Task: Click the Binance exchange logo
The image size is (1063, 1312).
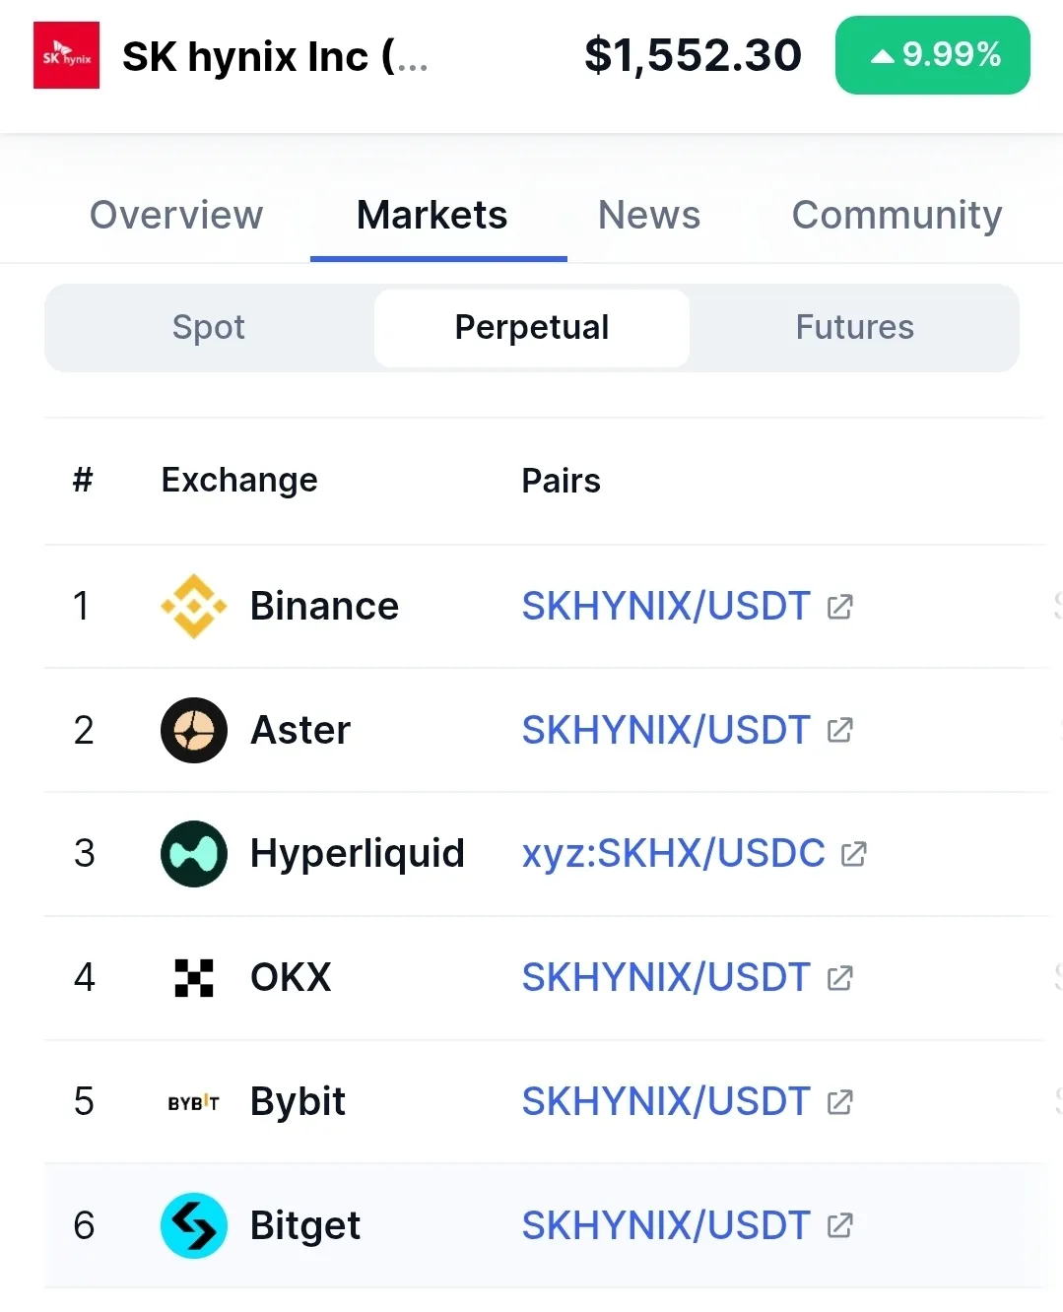Action: click(194, 606)
